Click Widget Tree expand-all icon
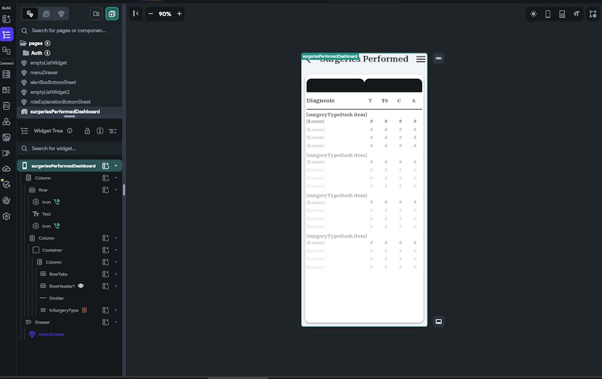The image size is (602, 379). pos(100,131)
